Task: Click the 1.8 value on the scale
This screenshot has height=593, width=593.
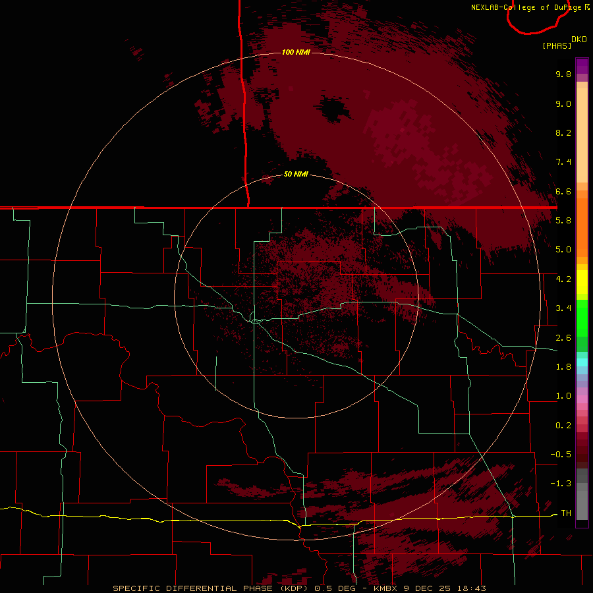Action: click(x=563, y=367)
